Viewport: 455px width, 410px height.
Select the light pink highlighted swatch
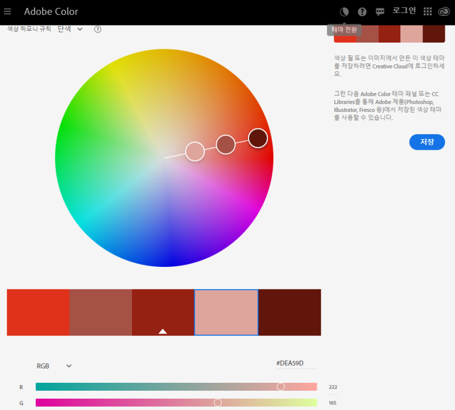click(226, 312)
